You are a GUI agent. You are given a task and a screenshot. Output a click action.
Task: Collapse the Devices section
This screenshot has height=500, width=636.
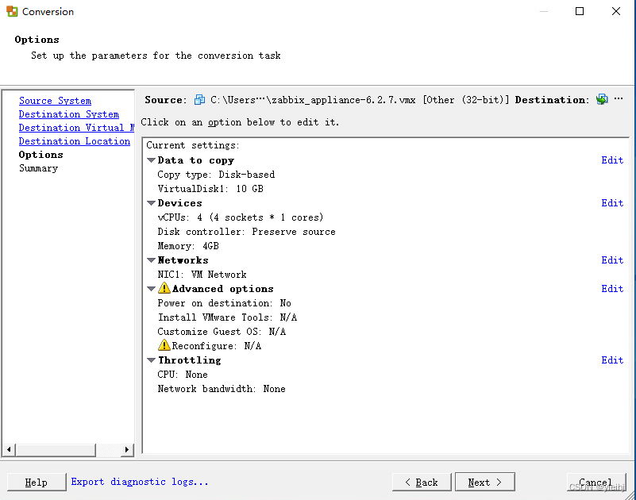(152, 202)
